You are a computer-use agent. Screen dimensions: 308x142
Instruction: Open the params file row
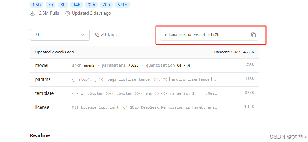[x=145, y=79]
